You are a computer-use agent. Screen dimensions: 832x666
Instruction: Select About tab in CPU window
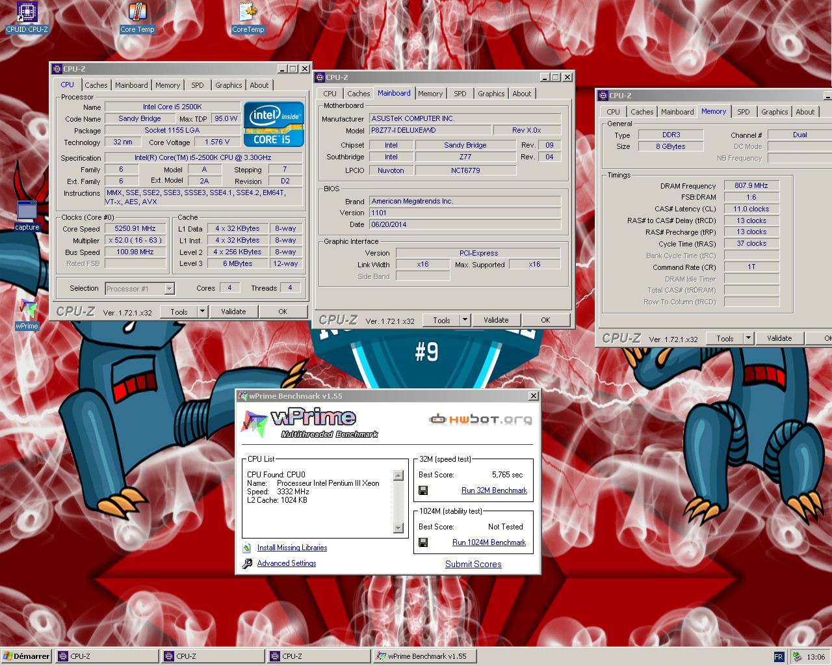pyautogui.click(x=259, y=85)
